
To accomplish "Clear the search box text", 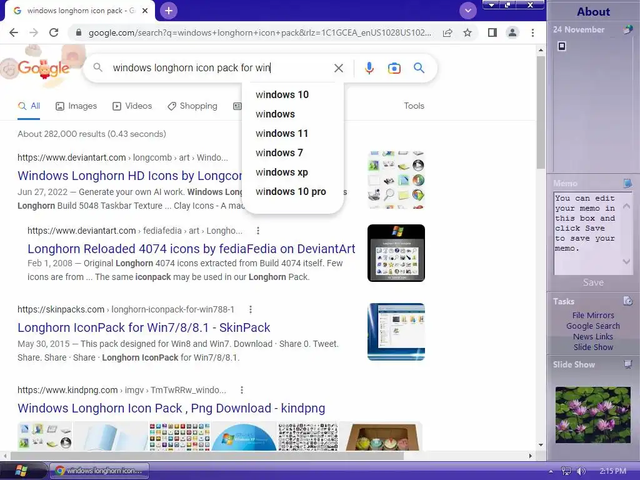I will pos(338,68).
